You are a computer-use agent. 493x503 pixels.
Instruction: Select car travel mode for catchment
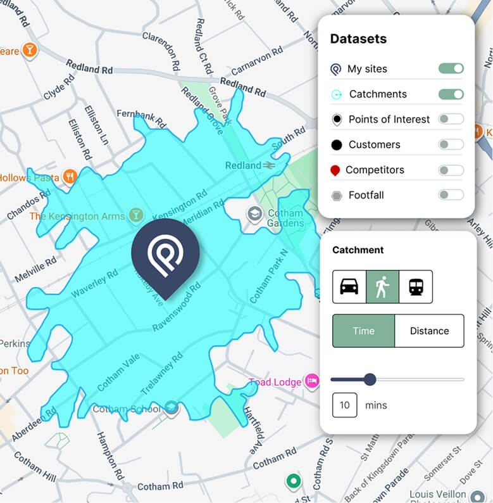coord(349,286)
